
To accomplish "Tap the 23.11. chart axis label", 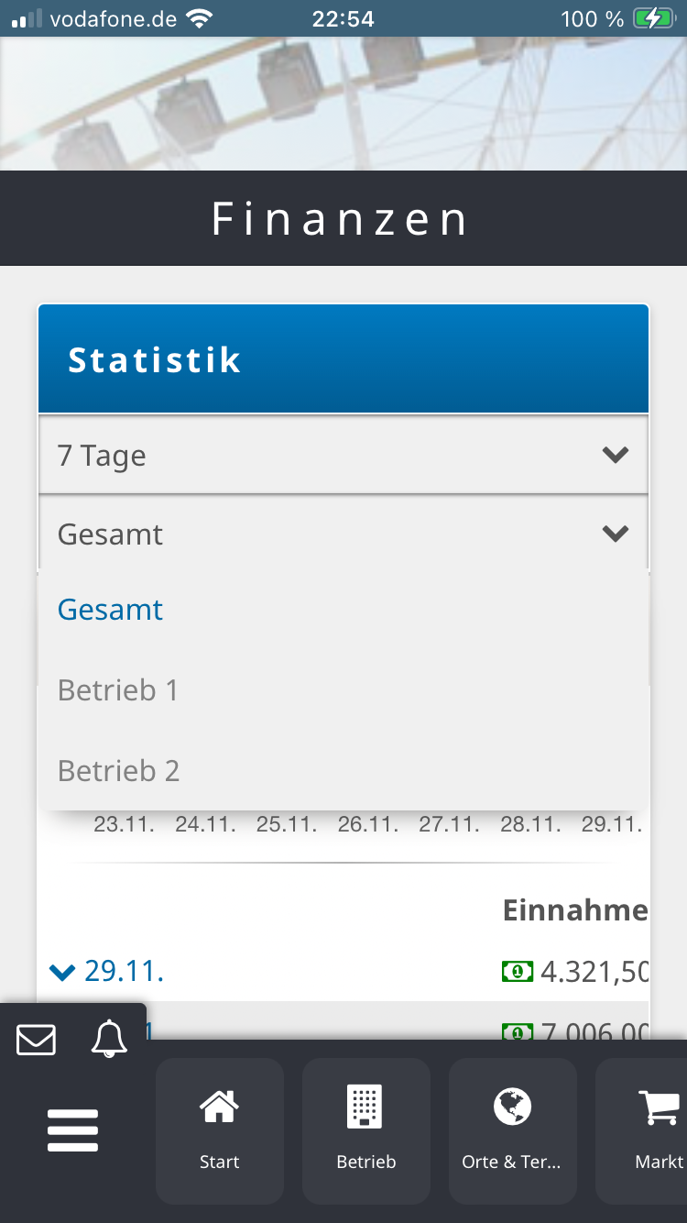I will (x=124, y=824).
